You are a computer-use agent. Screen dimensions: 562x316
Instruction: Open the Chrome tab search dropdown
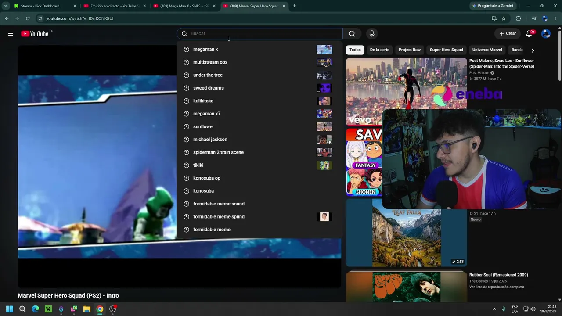[x=6, y=6]
